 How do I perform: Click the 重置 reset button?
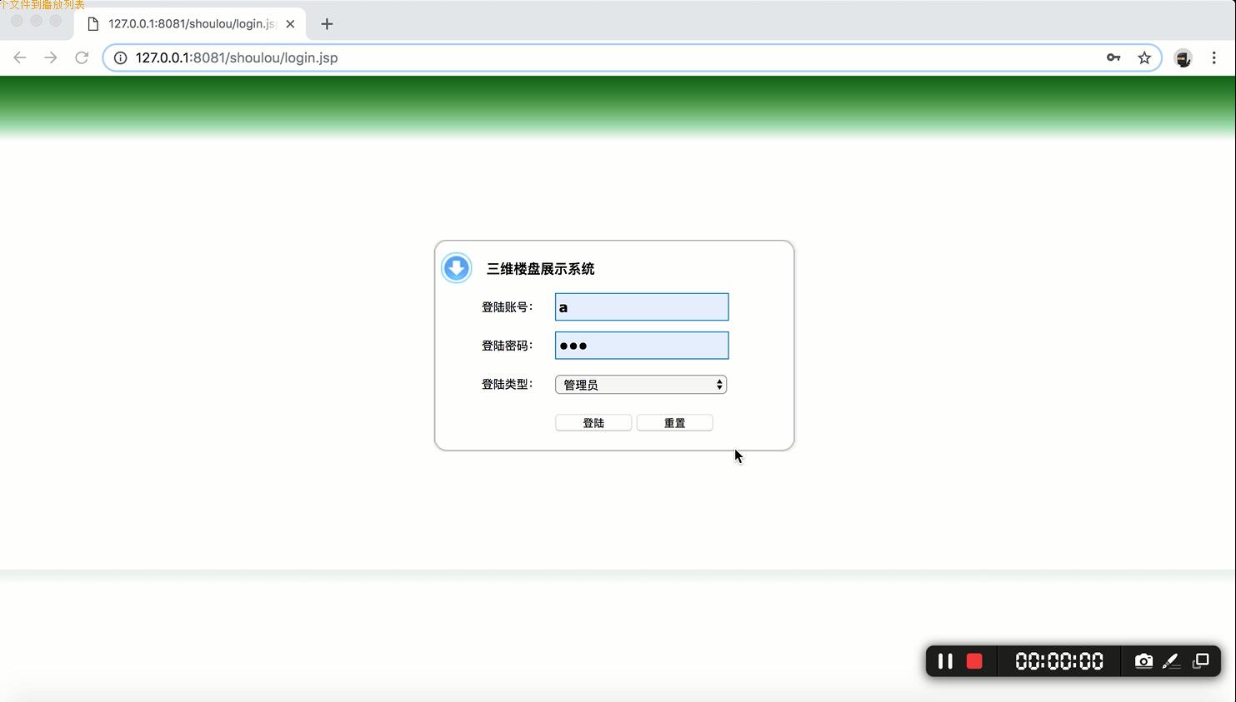coord(675,423)
